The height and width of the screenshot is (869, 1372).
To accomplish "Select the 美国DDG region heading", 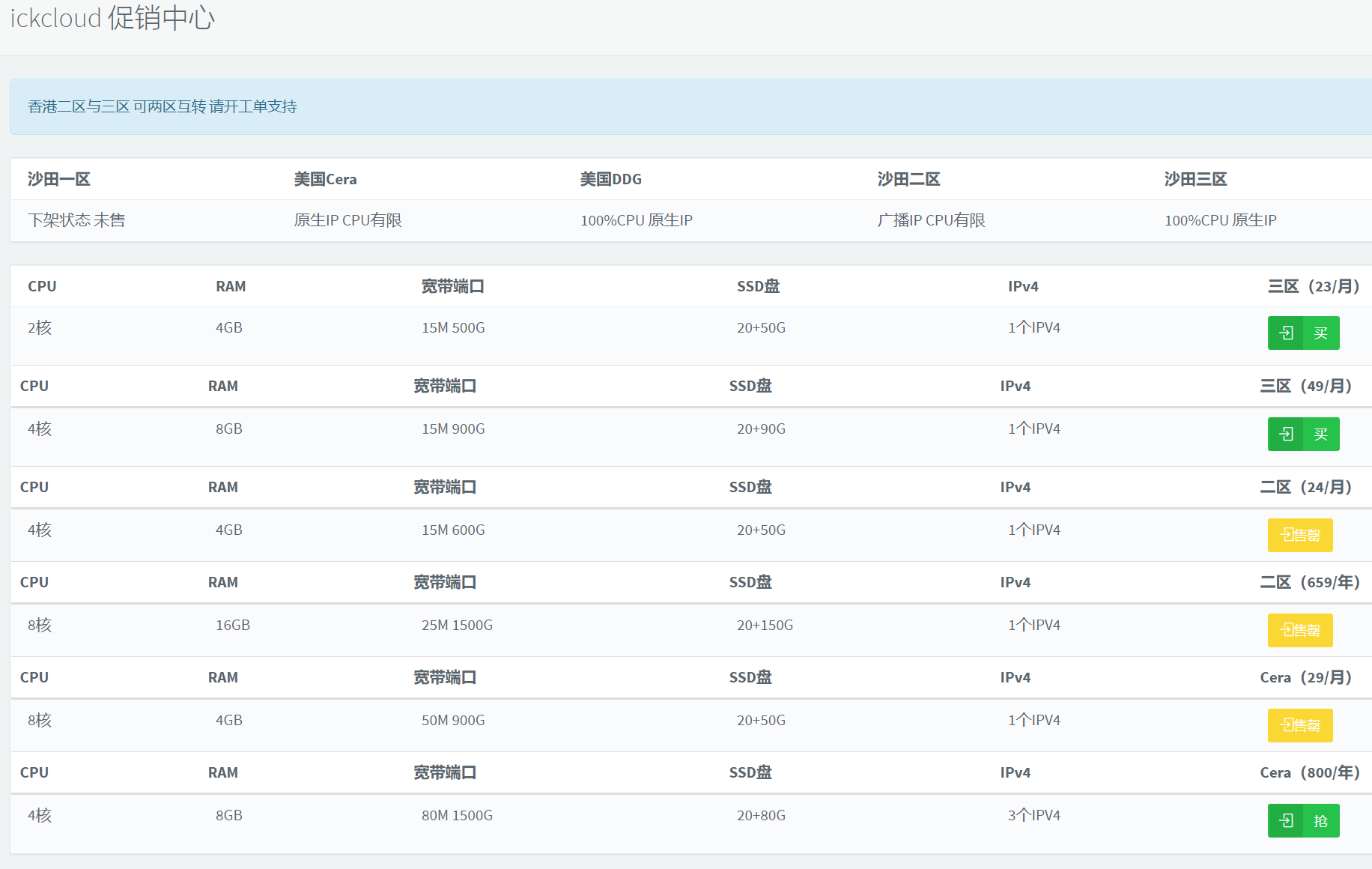I will (610, 179).
